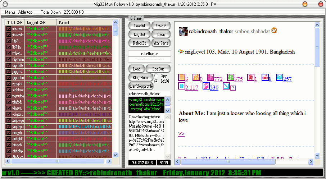Select the Multi radio button
Viewport: 326px width, 179px height.
pyautogui.click(x=156, y=81)
